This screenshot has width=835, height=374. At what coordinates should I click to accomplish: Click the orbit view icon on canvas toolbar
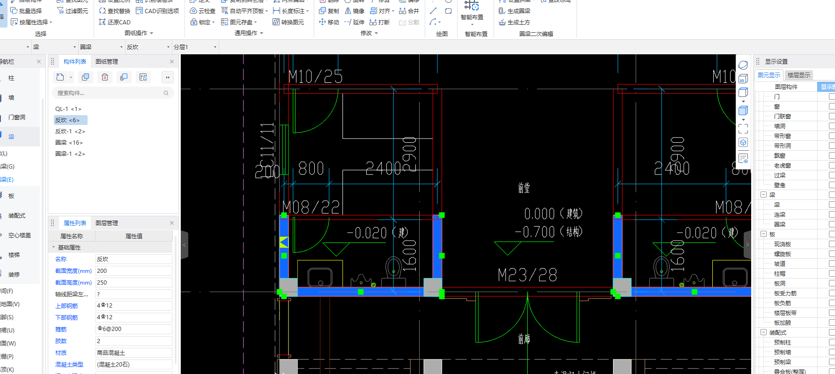[x=743, y=65]
